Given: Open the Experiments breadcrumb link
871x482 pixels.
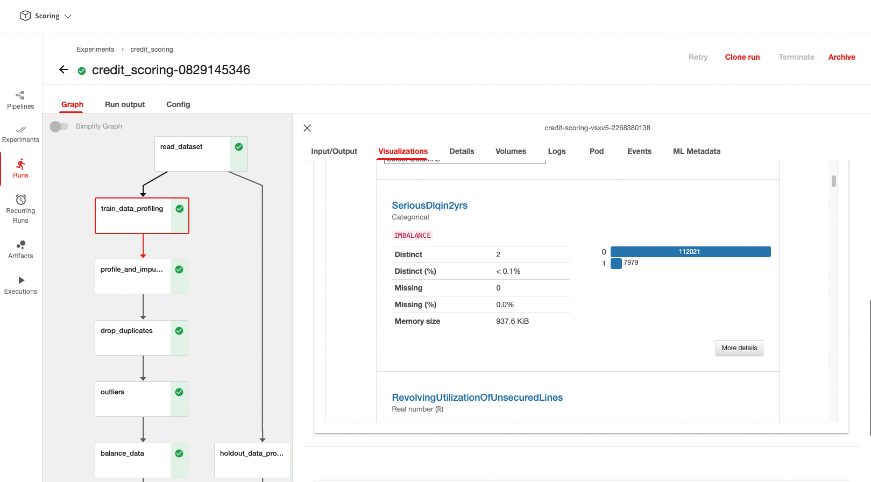Looking at the screenshot, I should [95, 49].
